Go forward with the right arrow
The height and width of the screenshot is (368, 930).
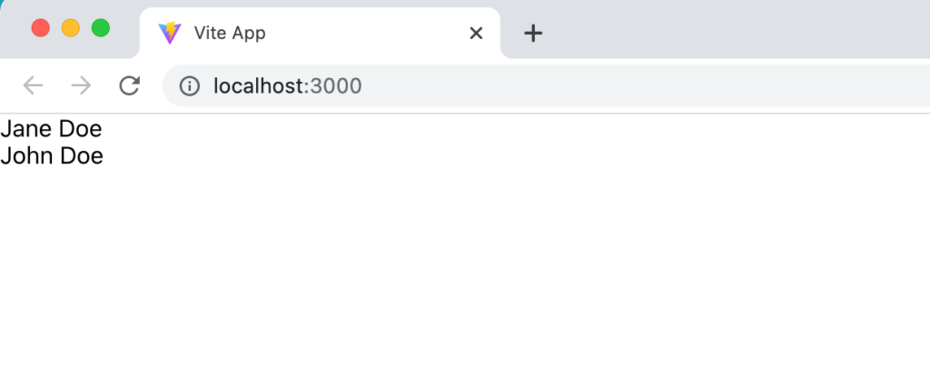[x=81, y=86]
